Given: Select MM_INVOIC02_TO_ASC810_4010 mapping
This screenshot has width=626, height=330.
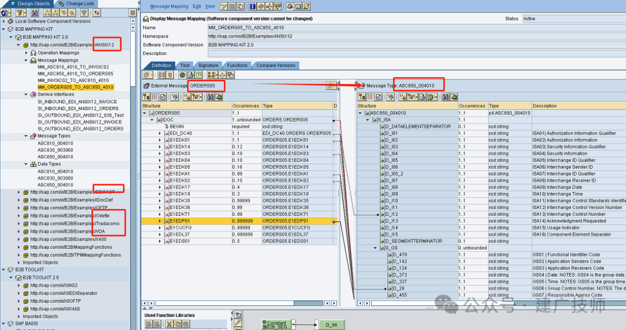Looking at the screenshot, I should pyautogui.click(x=73, y=80).
